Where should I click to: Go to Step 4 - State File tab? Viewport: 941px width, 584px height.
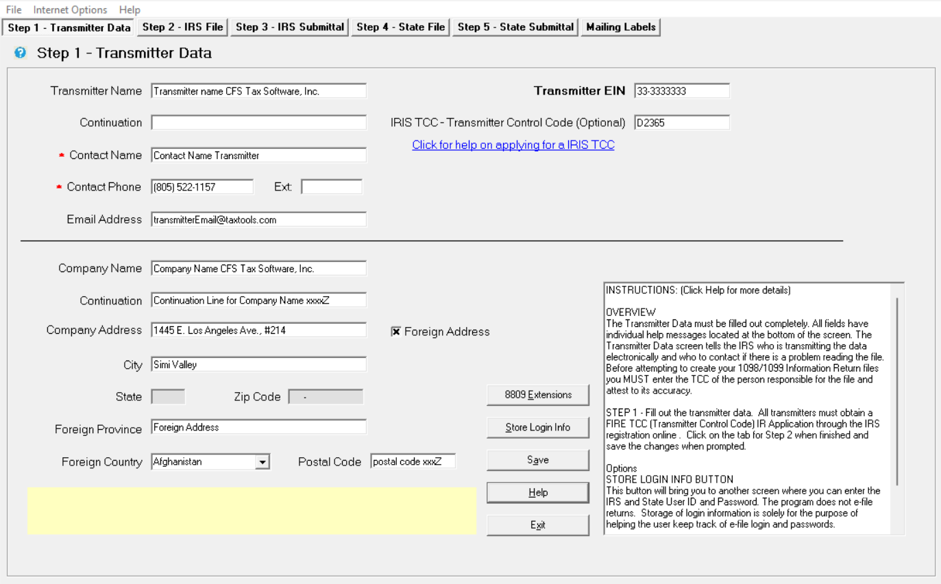[401, 27]
